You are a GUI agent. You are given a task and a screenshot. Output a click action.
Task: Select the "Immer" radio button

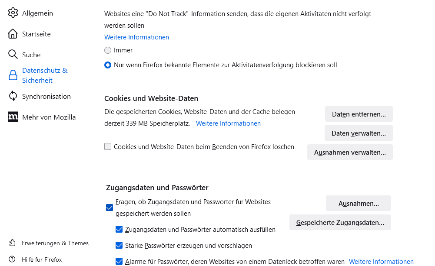pos(108,50)
